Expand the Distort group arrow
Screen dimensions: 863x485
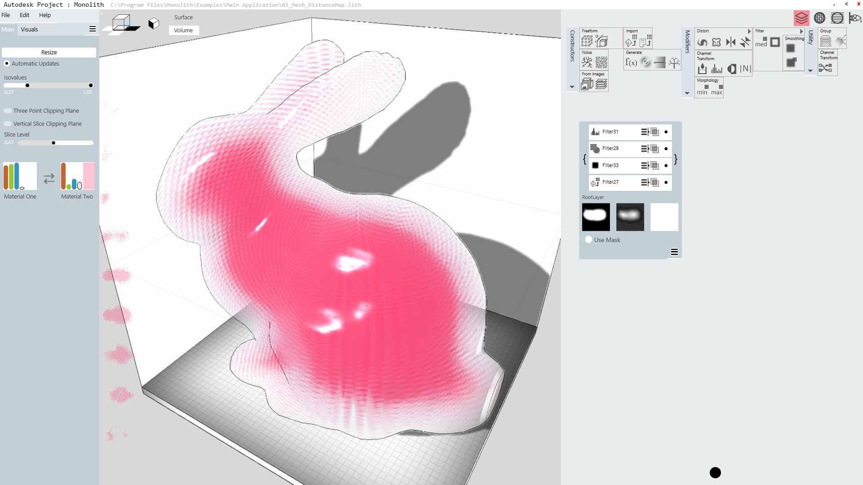click(749, 31)
